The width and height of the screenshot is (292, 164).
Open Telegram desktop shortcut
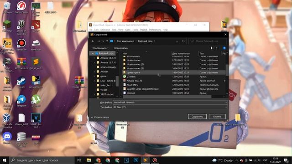click(21, 101)
